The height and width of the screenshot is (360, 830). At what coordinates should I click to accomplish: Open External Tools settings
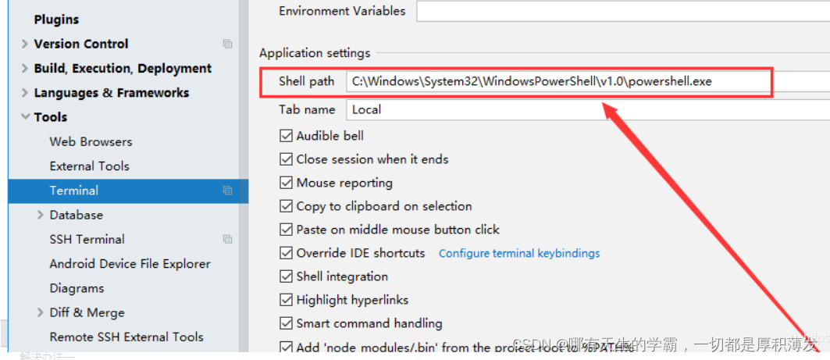tap(90, 166)
